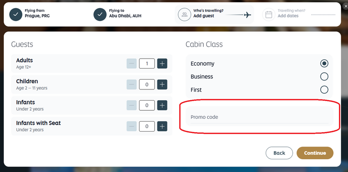Choose the Business cabin class
Viewport: 348px width, 172px height.
click(324, 76)
